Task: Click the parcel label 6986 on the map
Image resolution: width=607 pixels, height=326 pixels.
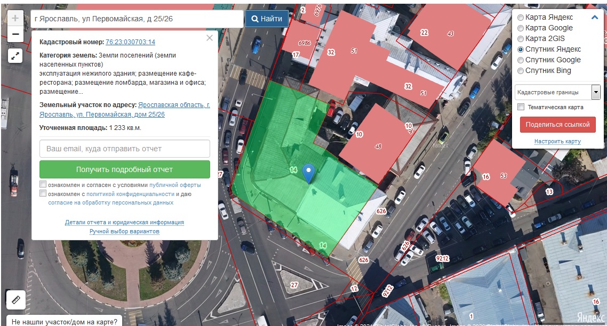Action: pos(304,43)
